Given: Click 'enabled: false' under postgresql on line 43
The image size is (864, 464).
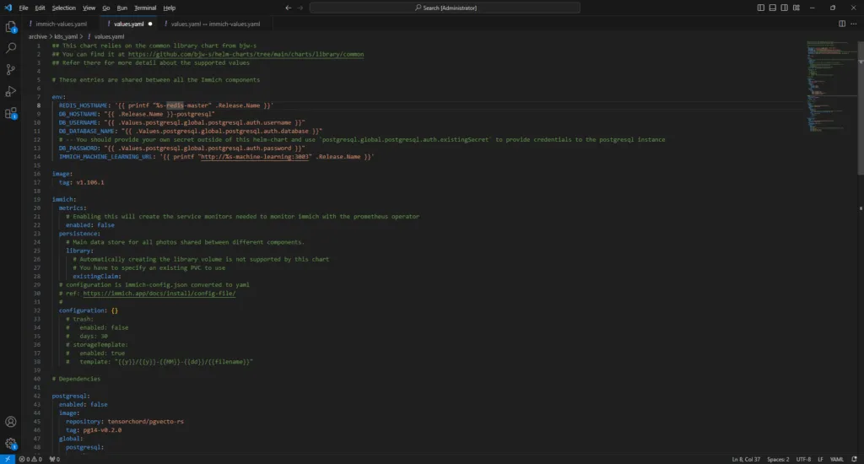Looking at the screenshot, I should pyautogui.click(x=84, y=404).
